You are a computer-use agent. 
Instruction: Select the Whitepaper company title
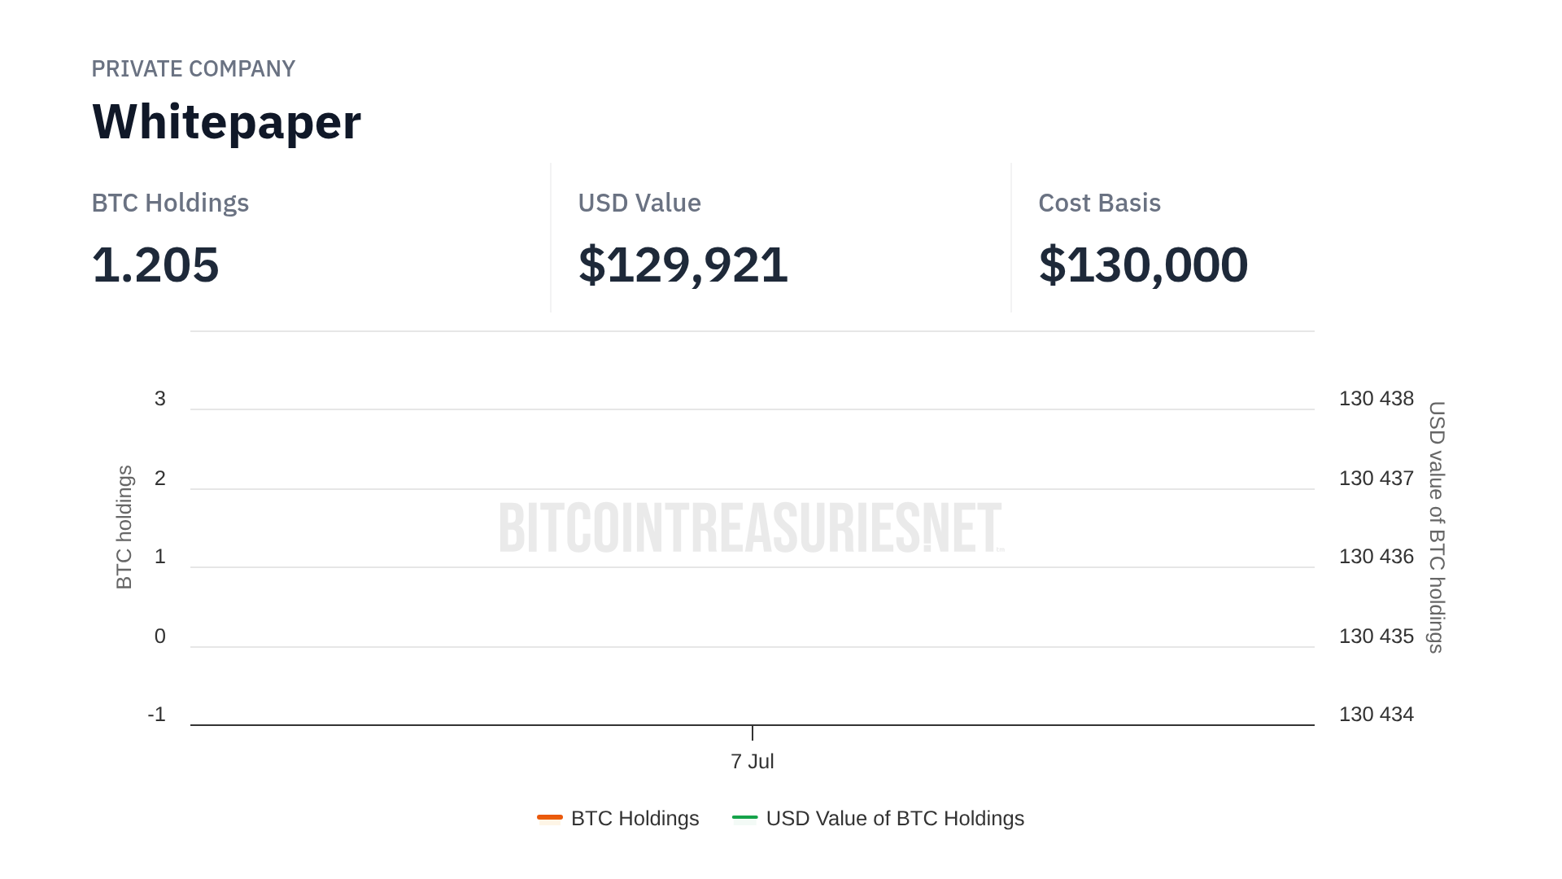[226, 122]
